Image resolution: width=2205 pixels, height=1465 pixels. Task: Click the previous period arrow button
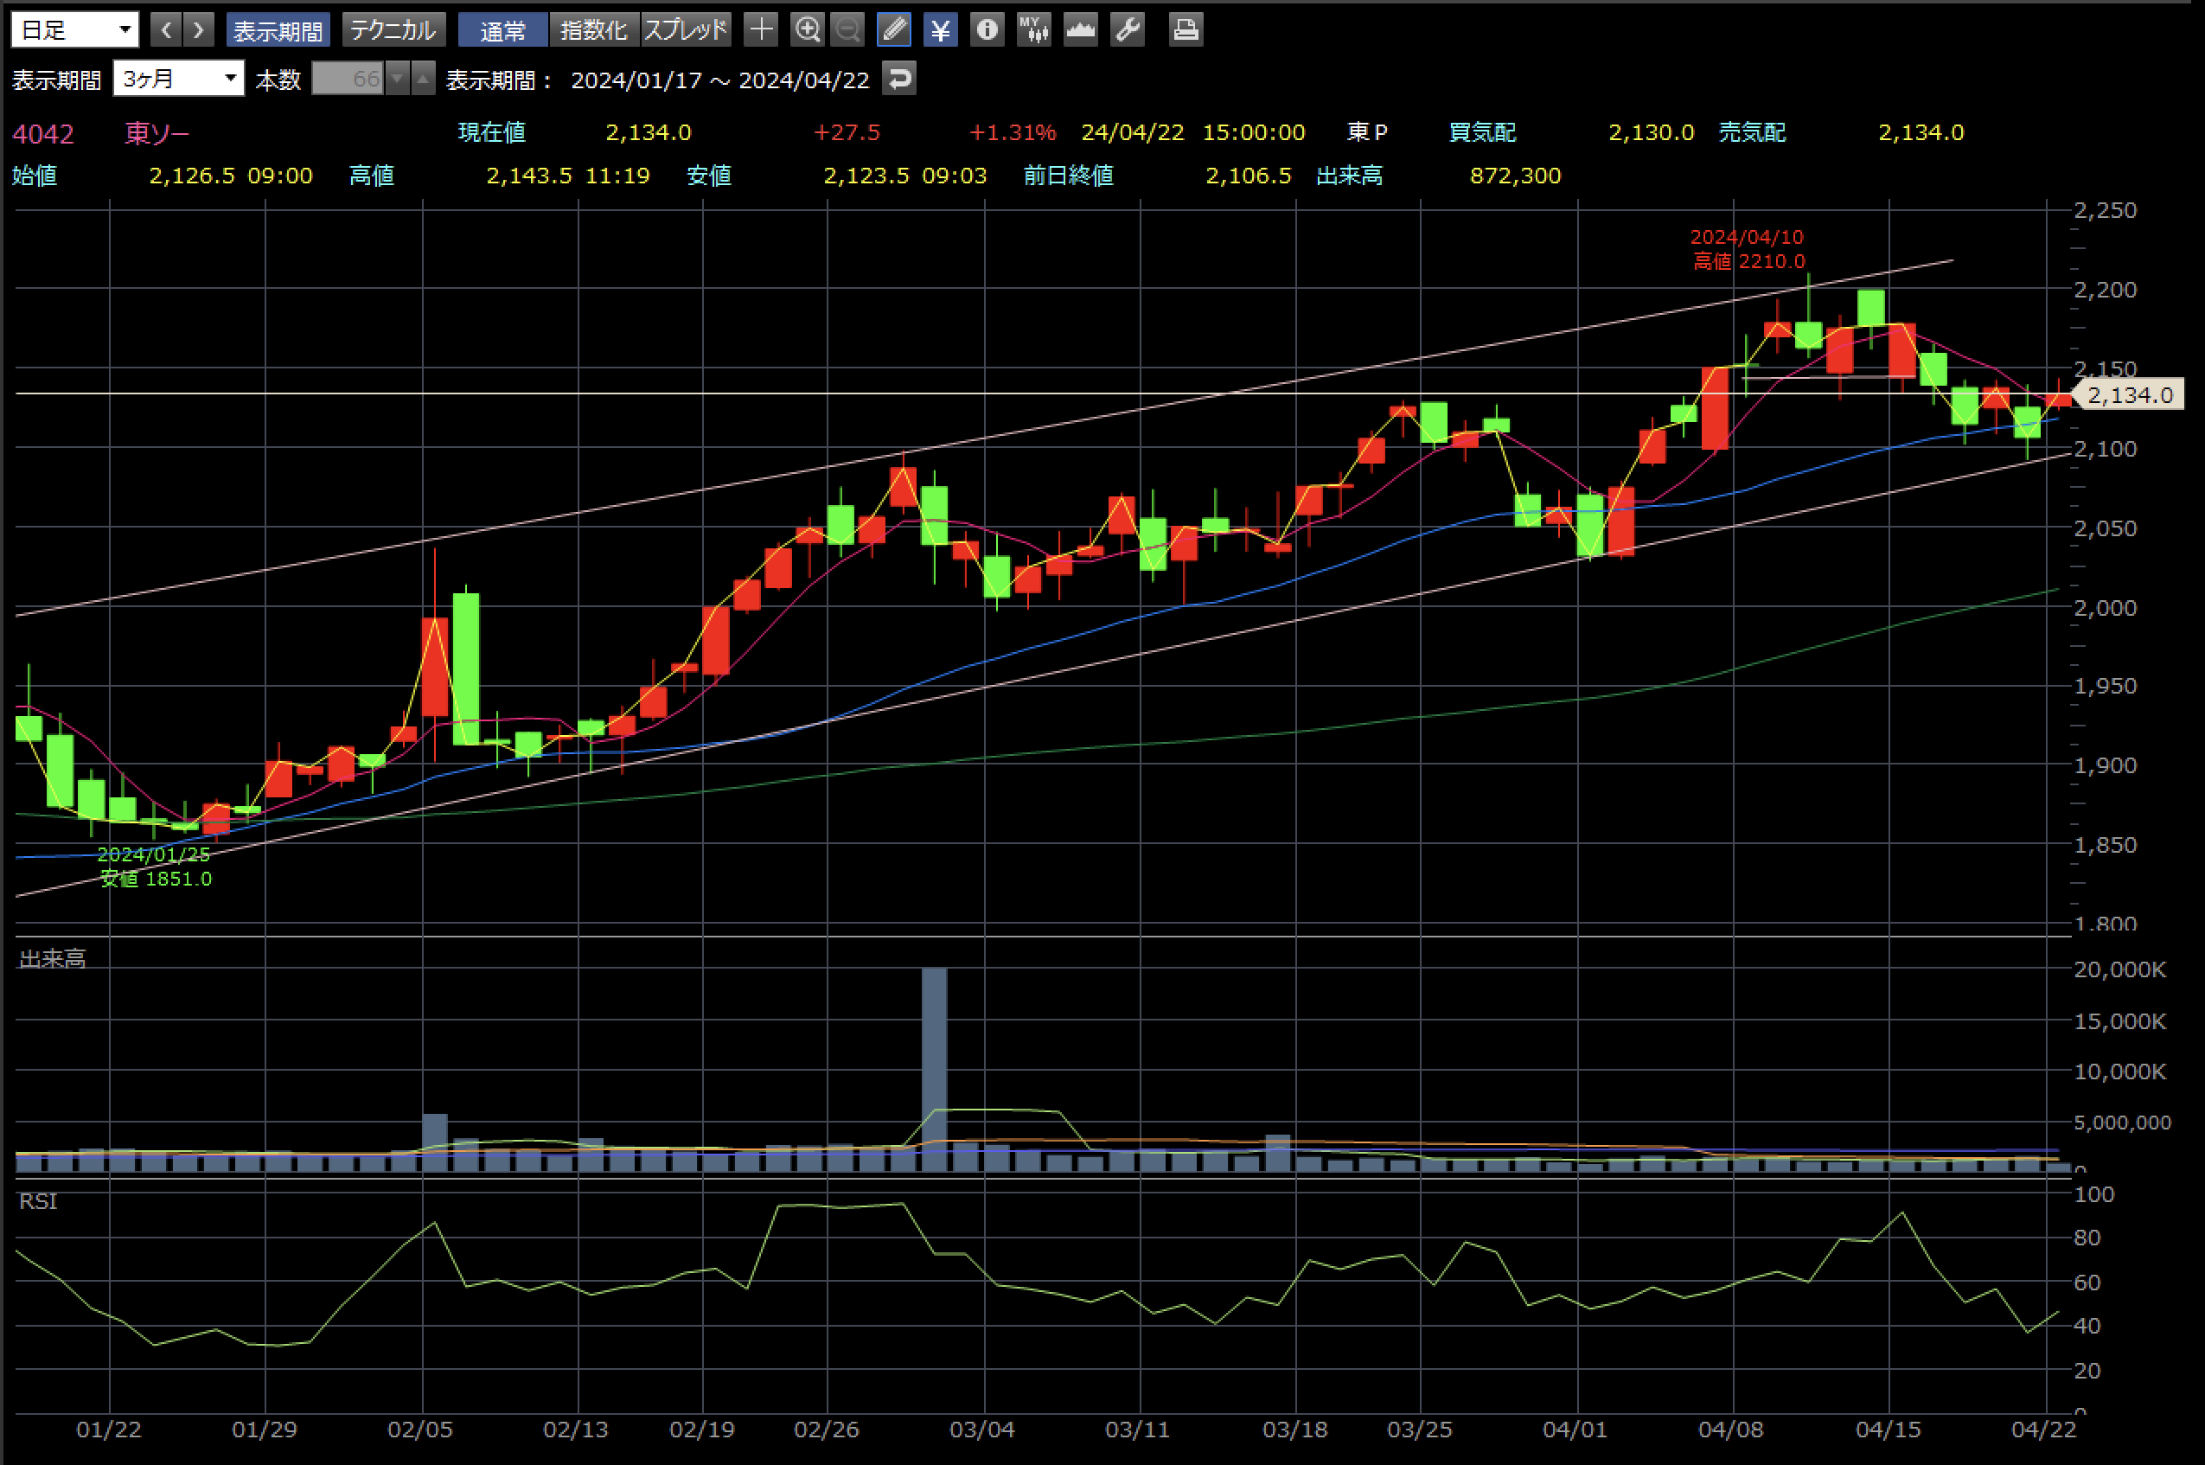pos(166,30)
